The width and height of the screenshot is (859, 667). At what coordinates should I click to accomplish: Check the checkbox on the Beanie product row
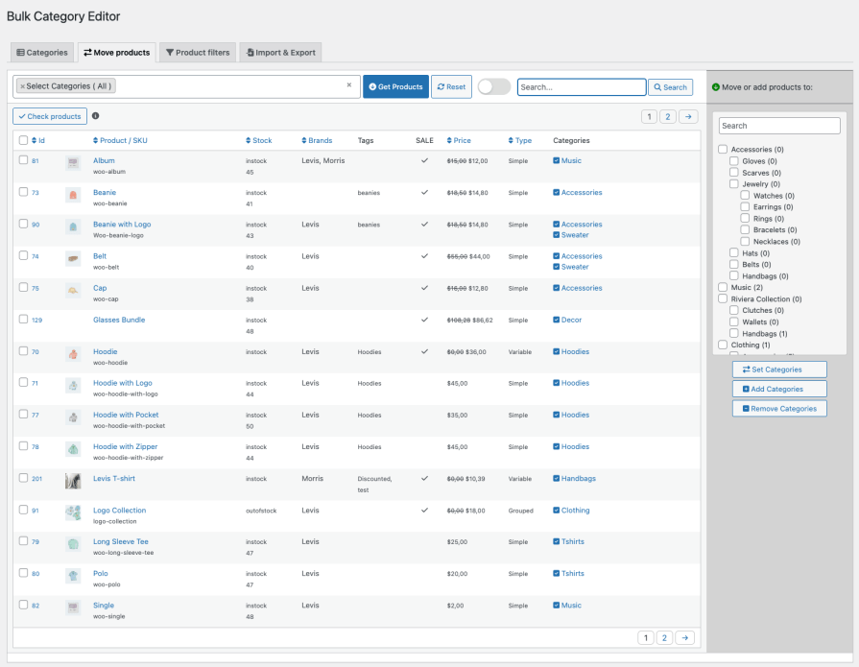23,192
